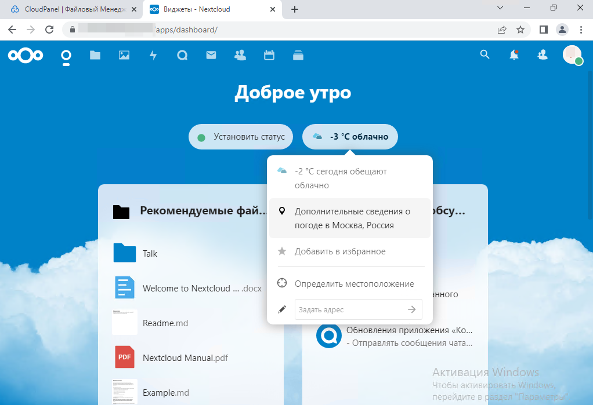Open the notifications bell
This screenshot has height=405, width=593.
[514, 54]
